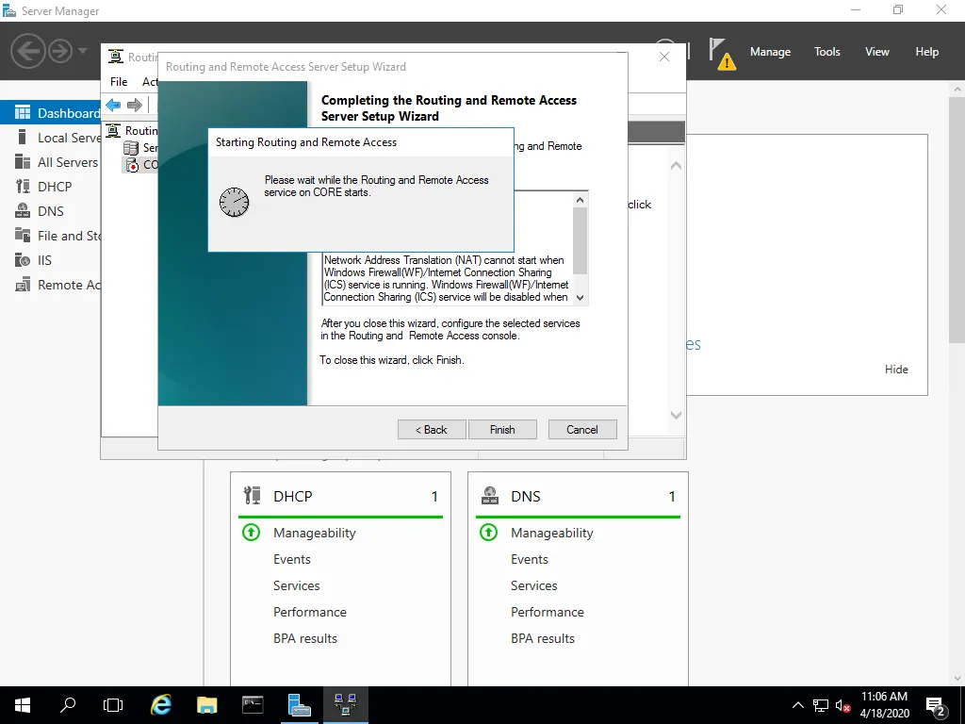Screen dimensions: 965x724
Task: Click the Windows Start button
Action: [23, 705]
